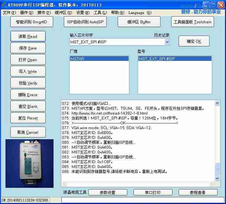Open the 文件(F) menu
Screen dimensions: 226x204
point(9,13)
